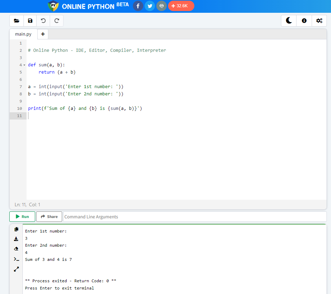Click the ONLINE PYTHON title text

pos(88,7)
